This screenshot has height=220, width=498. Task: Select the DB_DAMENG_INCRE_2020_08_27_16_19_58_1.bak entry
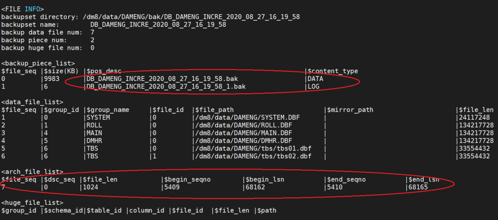pos(166,87)
